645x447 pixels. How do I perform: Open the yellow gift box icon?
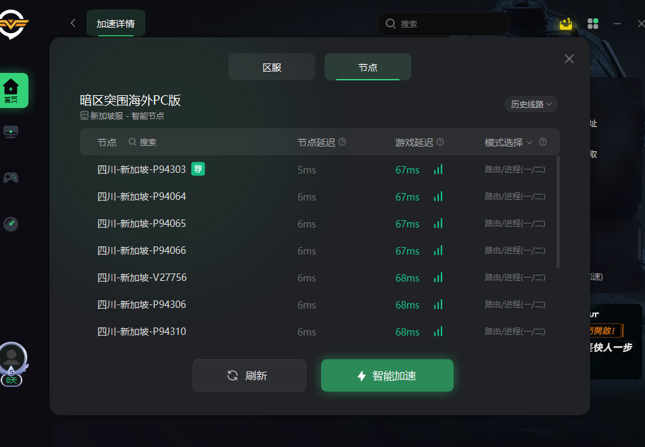pos(566,24)
